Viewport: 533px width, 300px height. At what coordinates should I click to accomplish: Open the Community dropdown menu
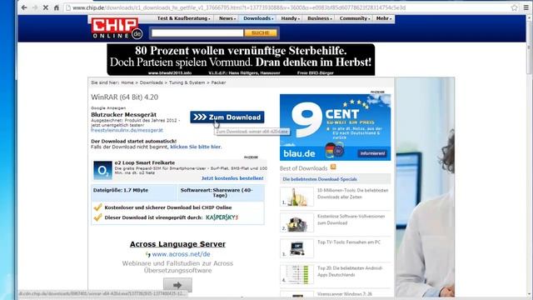(x=355, y=18)
